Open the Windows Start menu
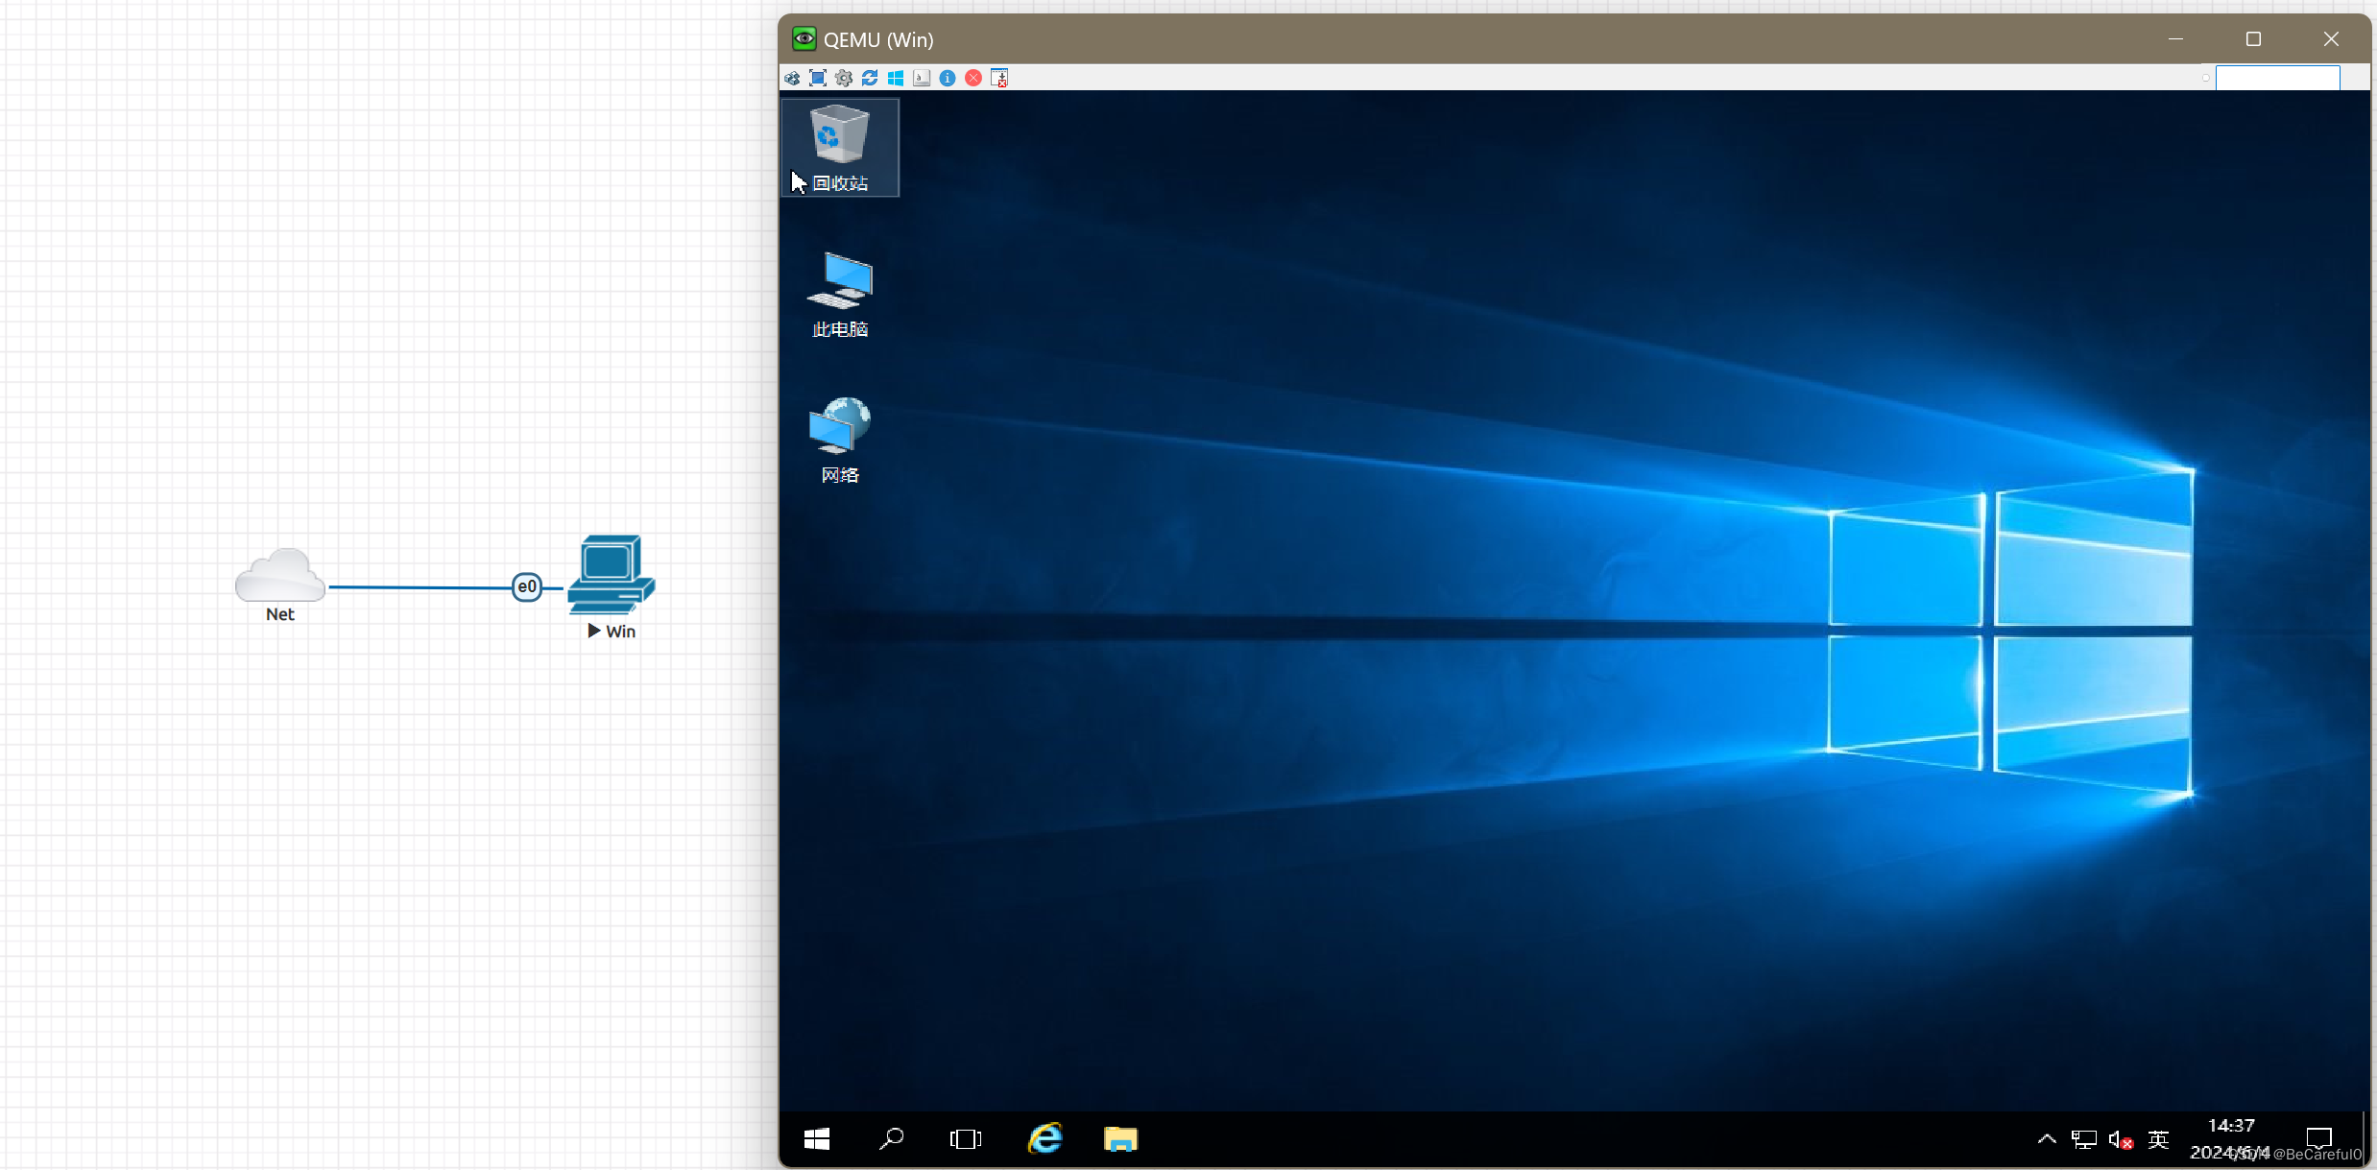2377x1170 pixels. coord(817,1139)
